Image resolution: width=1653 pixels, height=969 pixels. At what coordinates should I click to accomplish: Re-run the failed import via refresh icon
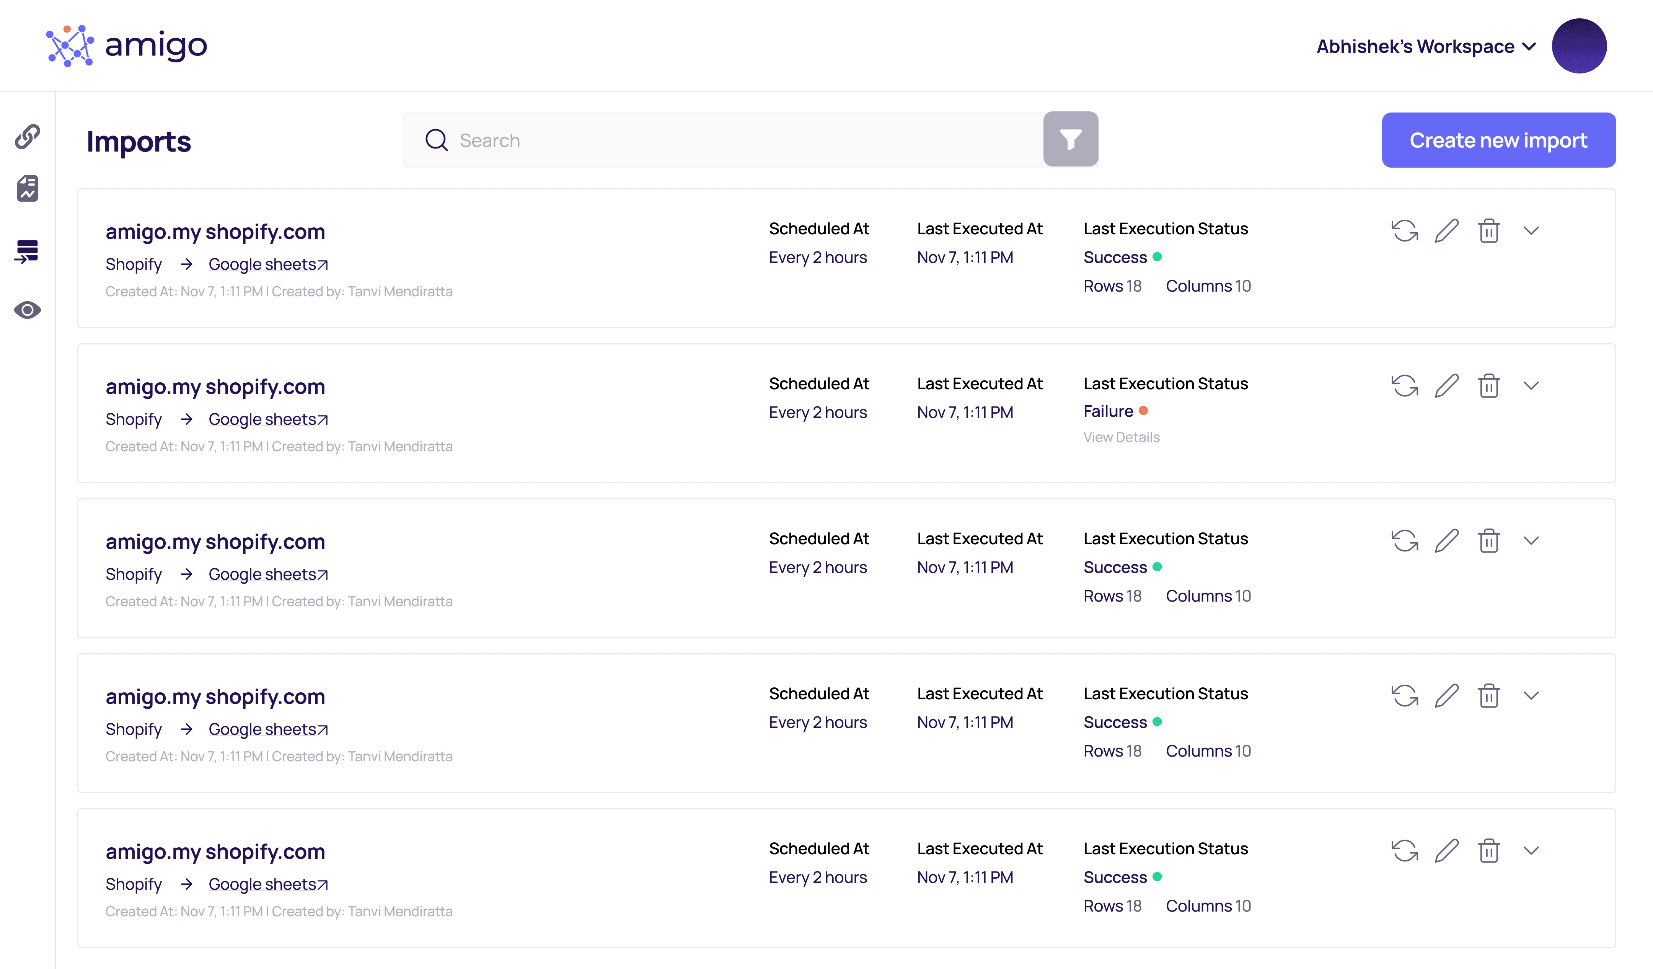(1404, 385)
